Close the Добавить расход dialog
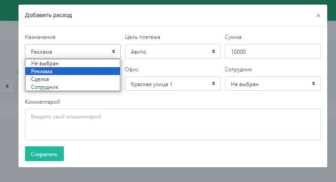Image resolution: width=336 pixels, height=182 pixels. [x=318, y=15]
